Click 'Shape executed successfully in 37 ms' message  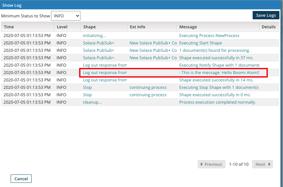coord(216,58)
